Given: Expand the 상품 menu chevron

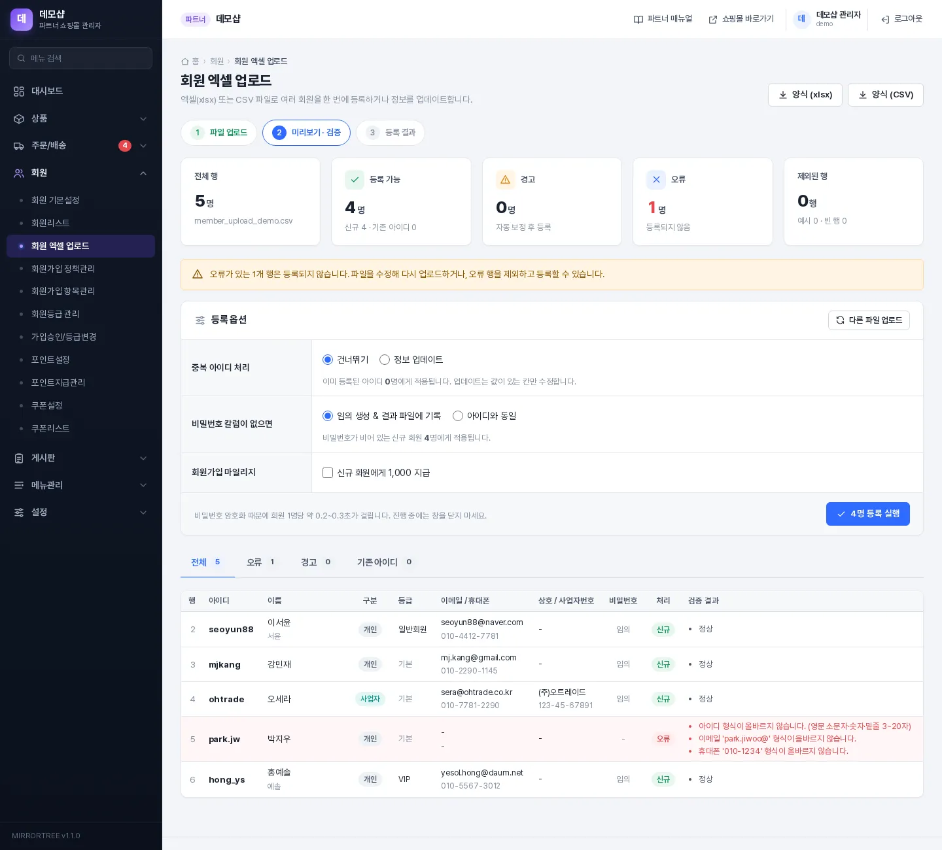Looking at the screenshot, I should point(143,119).
